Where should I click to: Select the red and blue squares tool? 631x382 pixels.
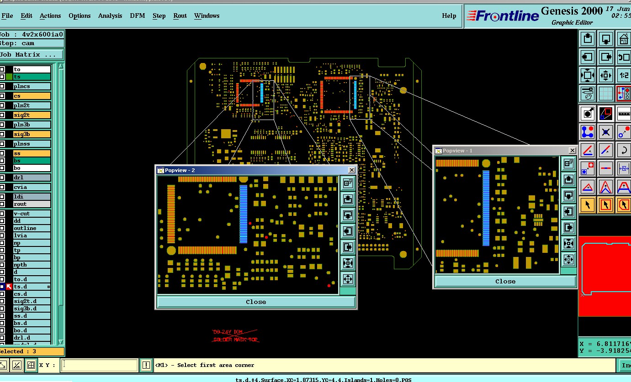[606, 113]
